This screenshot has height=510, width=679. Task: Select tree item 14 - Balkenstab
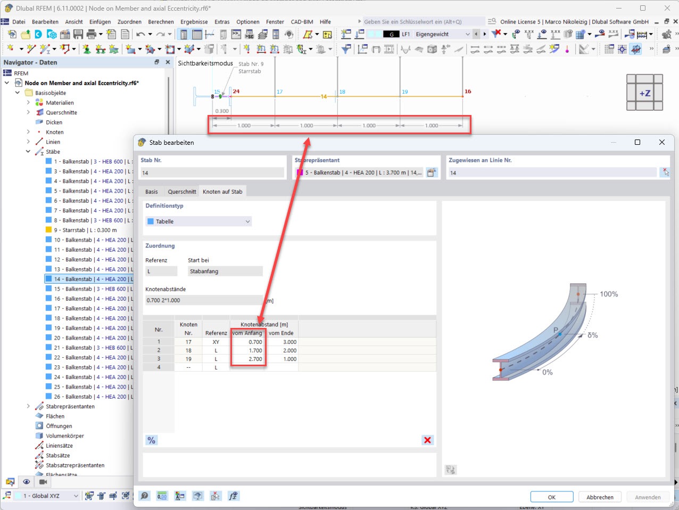tap(89, 279)
